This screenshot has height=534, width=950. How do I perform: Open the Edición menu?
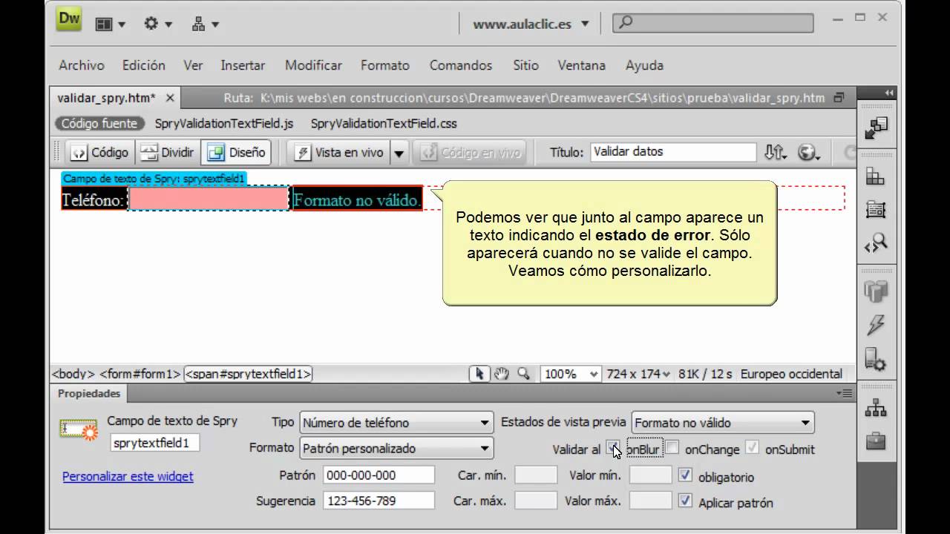144,65
